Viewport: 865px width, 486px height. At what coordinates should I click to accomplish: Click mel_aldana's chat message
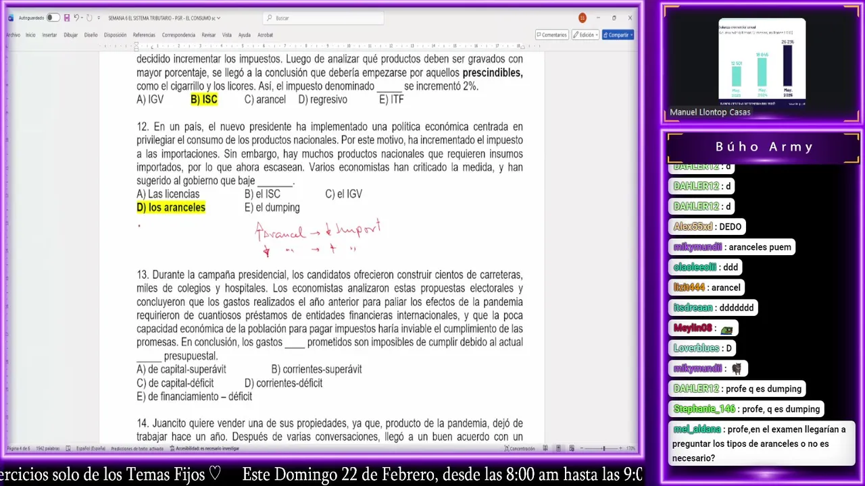click(760, 443)
